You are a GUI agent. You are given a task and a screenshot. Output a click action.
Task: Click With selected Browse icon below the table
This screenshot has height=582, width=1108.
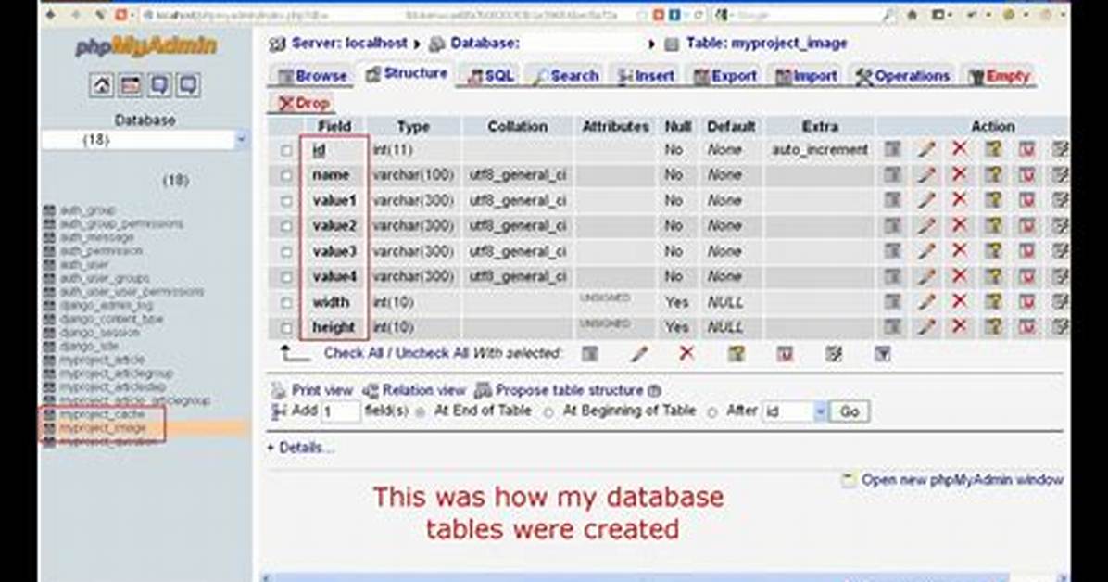click(x=589, y=354)
